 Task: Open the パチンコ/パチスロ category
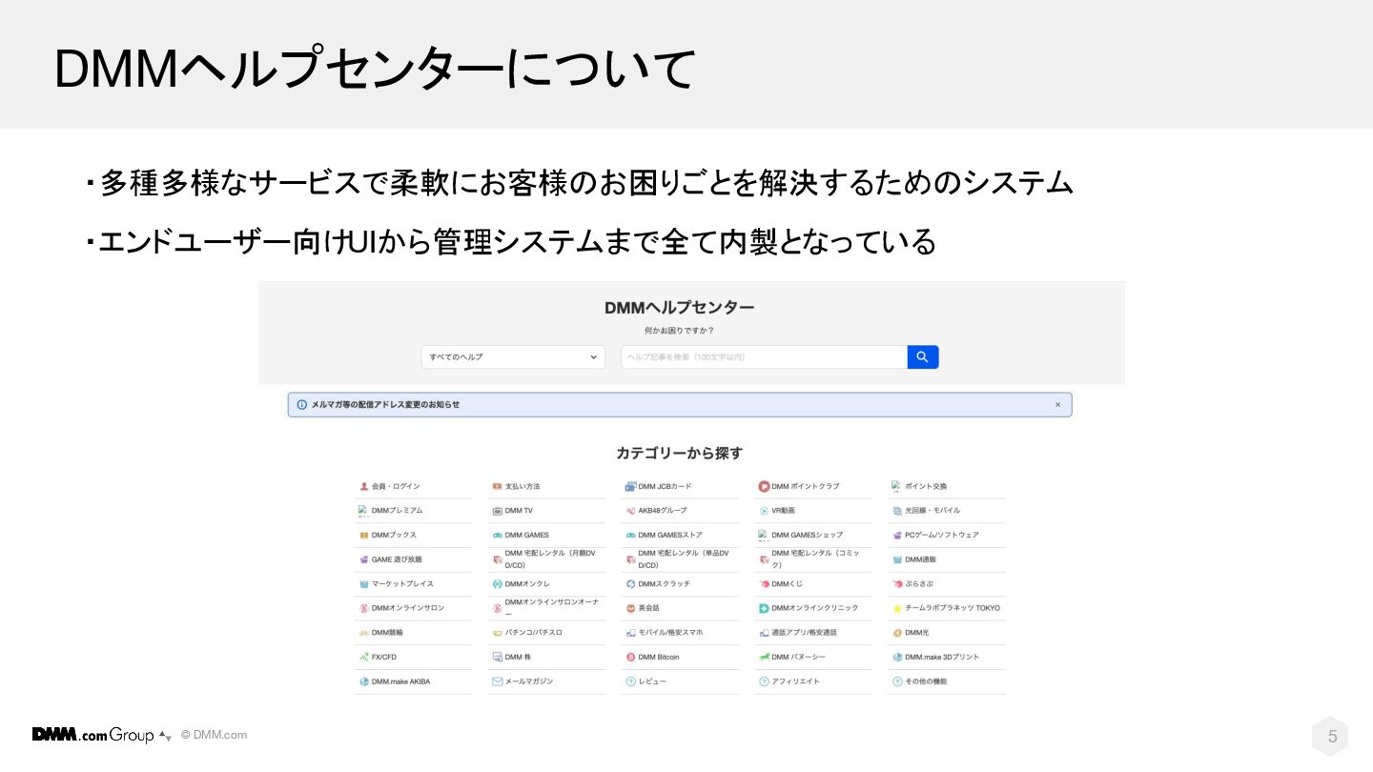(546, 632)
